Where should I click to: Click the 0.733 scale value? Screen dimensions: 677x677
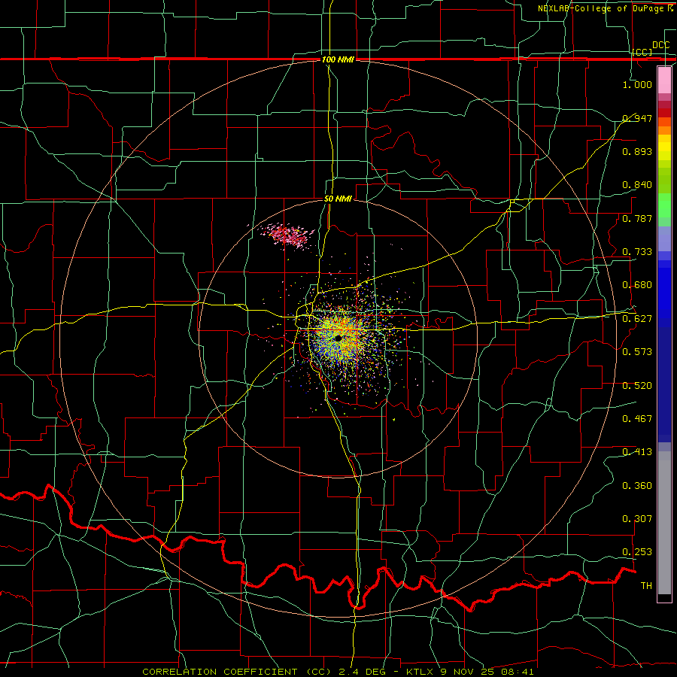click(637, 252)
